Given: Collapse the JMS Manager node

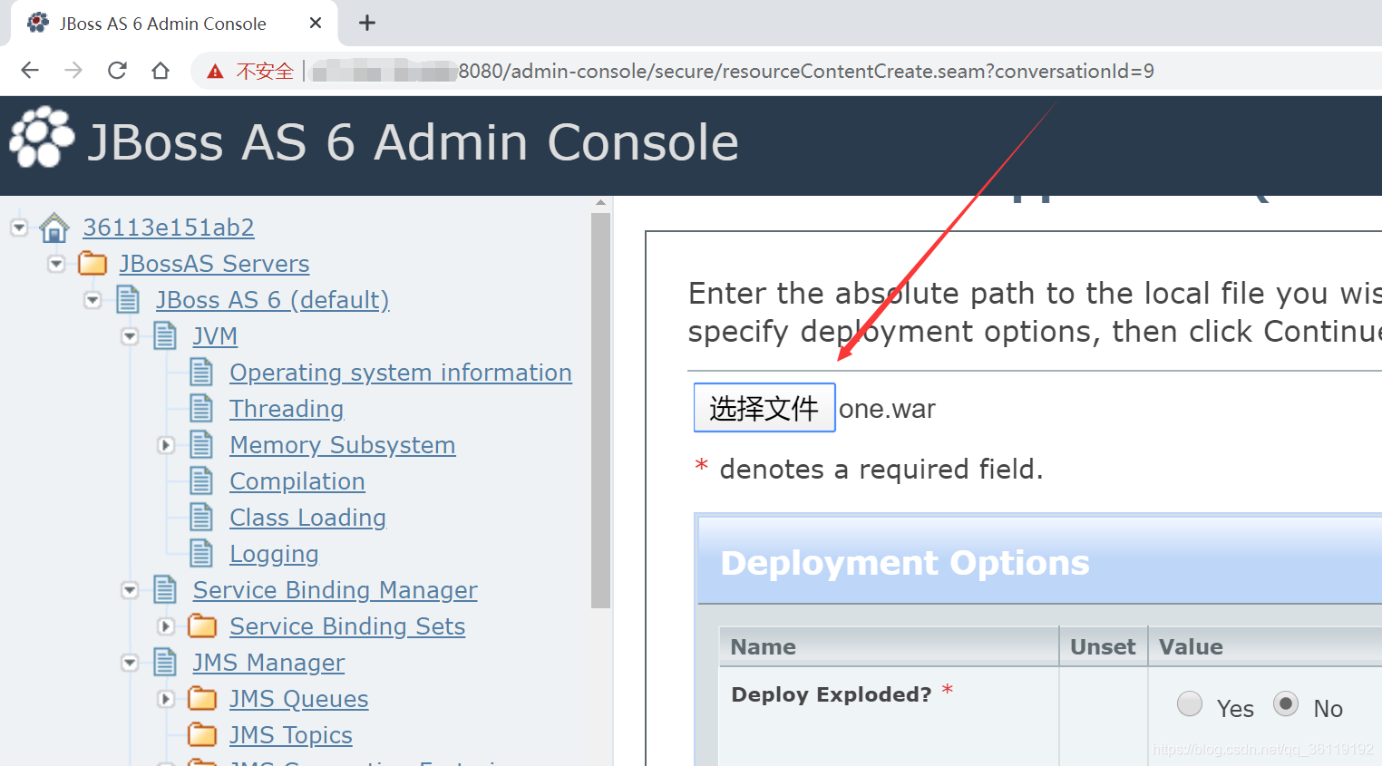Looking at the screenshot, I should [x=130, y=663].
